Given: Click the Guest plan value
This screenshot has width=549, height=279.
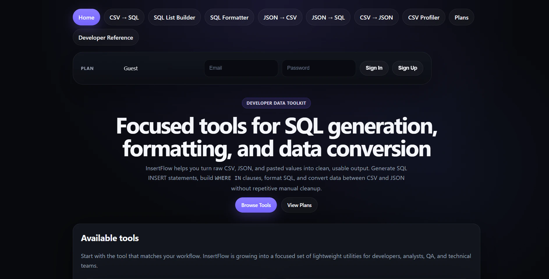Looking at the screenshot, I should [x=131, y=68].
